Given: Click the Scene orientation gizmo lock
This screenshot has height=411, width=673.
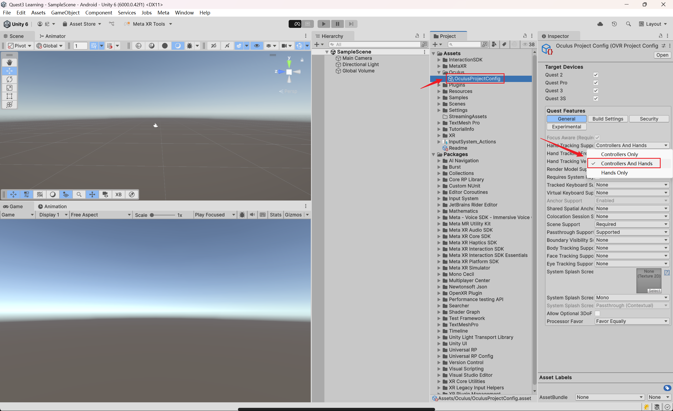Looking at the screenshot, I should point(302,60).
